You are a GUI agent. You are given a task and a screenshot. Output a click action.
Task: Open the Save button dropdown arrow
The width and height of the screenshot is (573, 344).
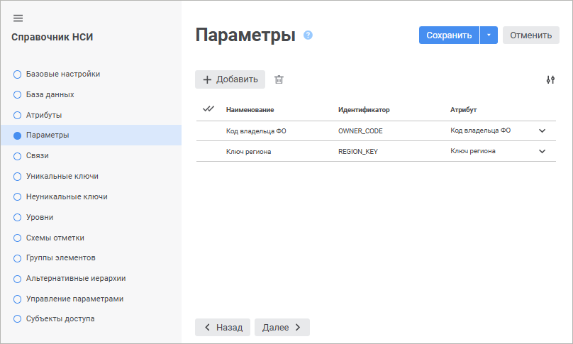pos(489,35)
